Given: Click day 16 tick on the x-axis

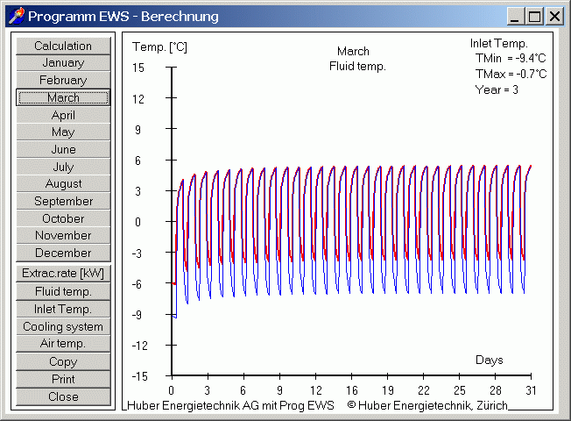Looking at the screenshot, I should (x=352, y=390).
